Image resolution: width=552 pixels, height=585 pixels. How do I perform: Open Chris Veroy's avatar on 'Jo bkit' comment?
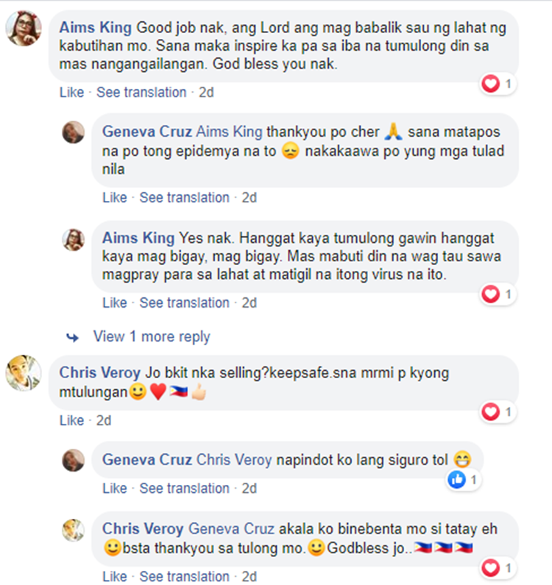[24, 373]
